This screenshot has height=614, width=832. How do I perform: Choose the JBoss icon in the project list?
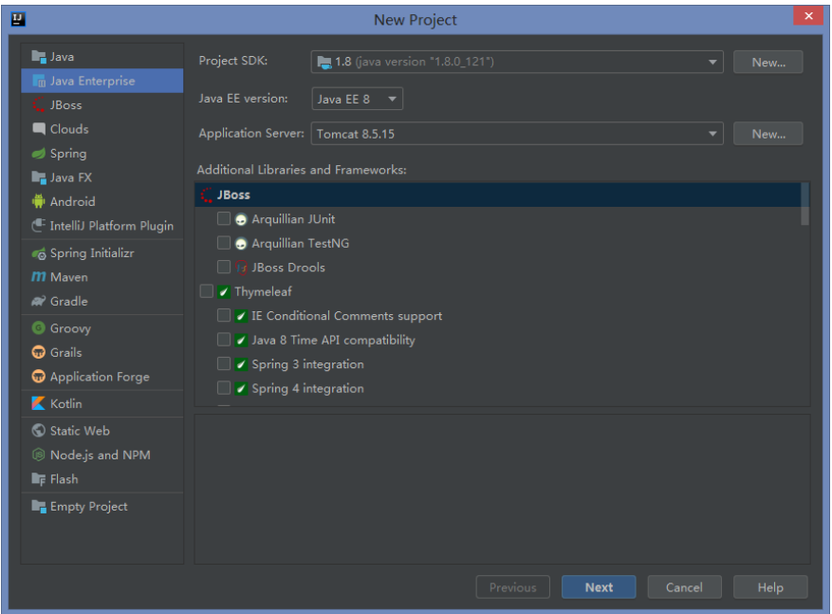39,105
